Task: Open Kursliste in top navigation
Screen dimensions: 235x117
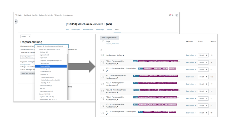Action: (35, 15)
